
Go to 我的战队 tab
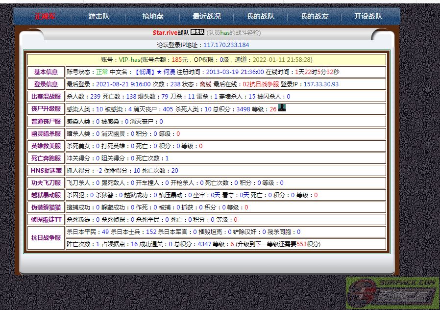(x=260, y=16)
